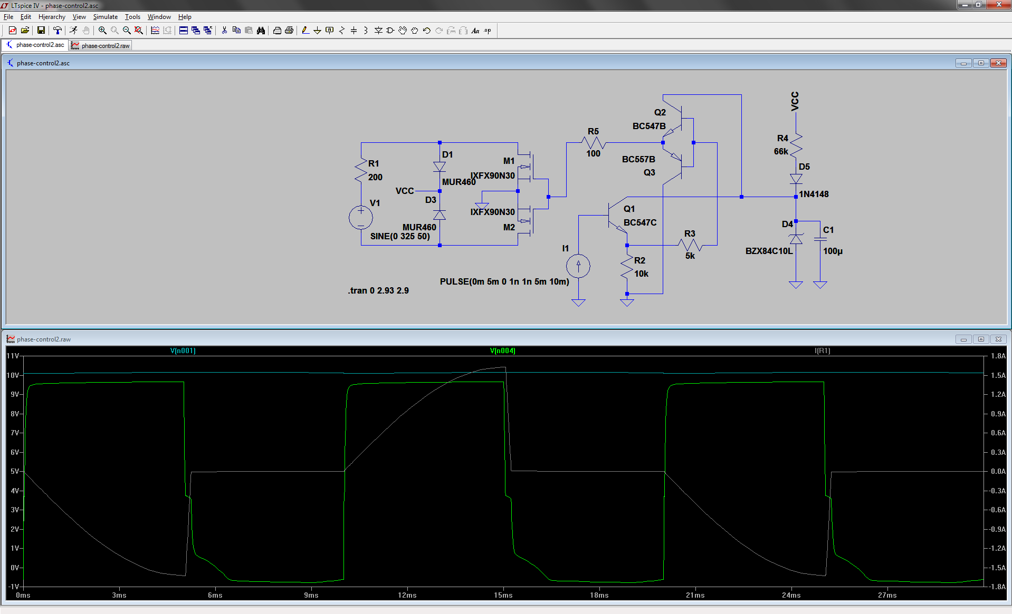The height and width of the screenshot is (614, 1012).
Task: Select the I1 current source symbol
Action: click(x=578, y=266)
